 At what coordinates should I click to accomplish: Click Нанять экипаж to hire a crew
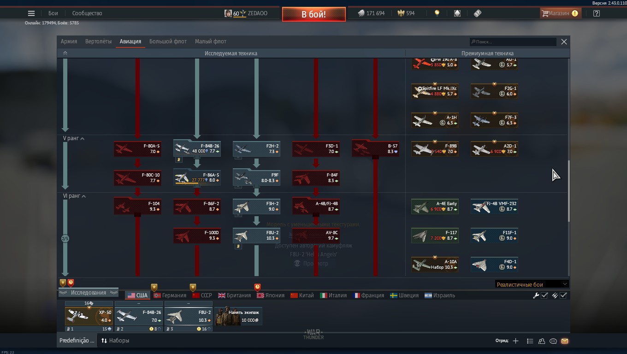click(x=238, y=316)
